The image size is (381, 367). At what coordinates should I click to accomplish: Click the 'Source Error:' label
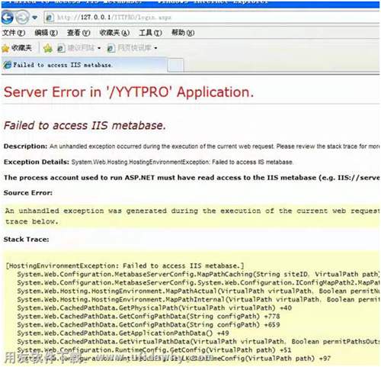point(28,193)
